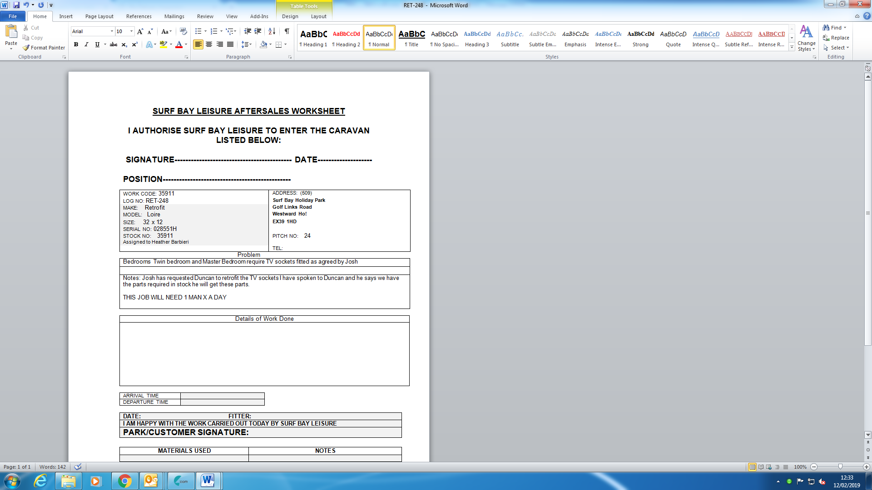The width and height of the screenshot is (872, 490).
Task: Toggle Bold formatting
Action: pyautogui.click(x=76, y=44)
